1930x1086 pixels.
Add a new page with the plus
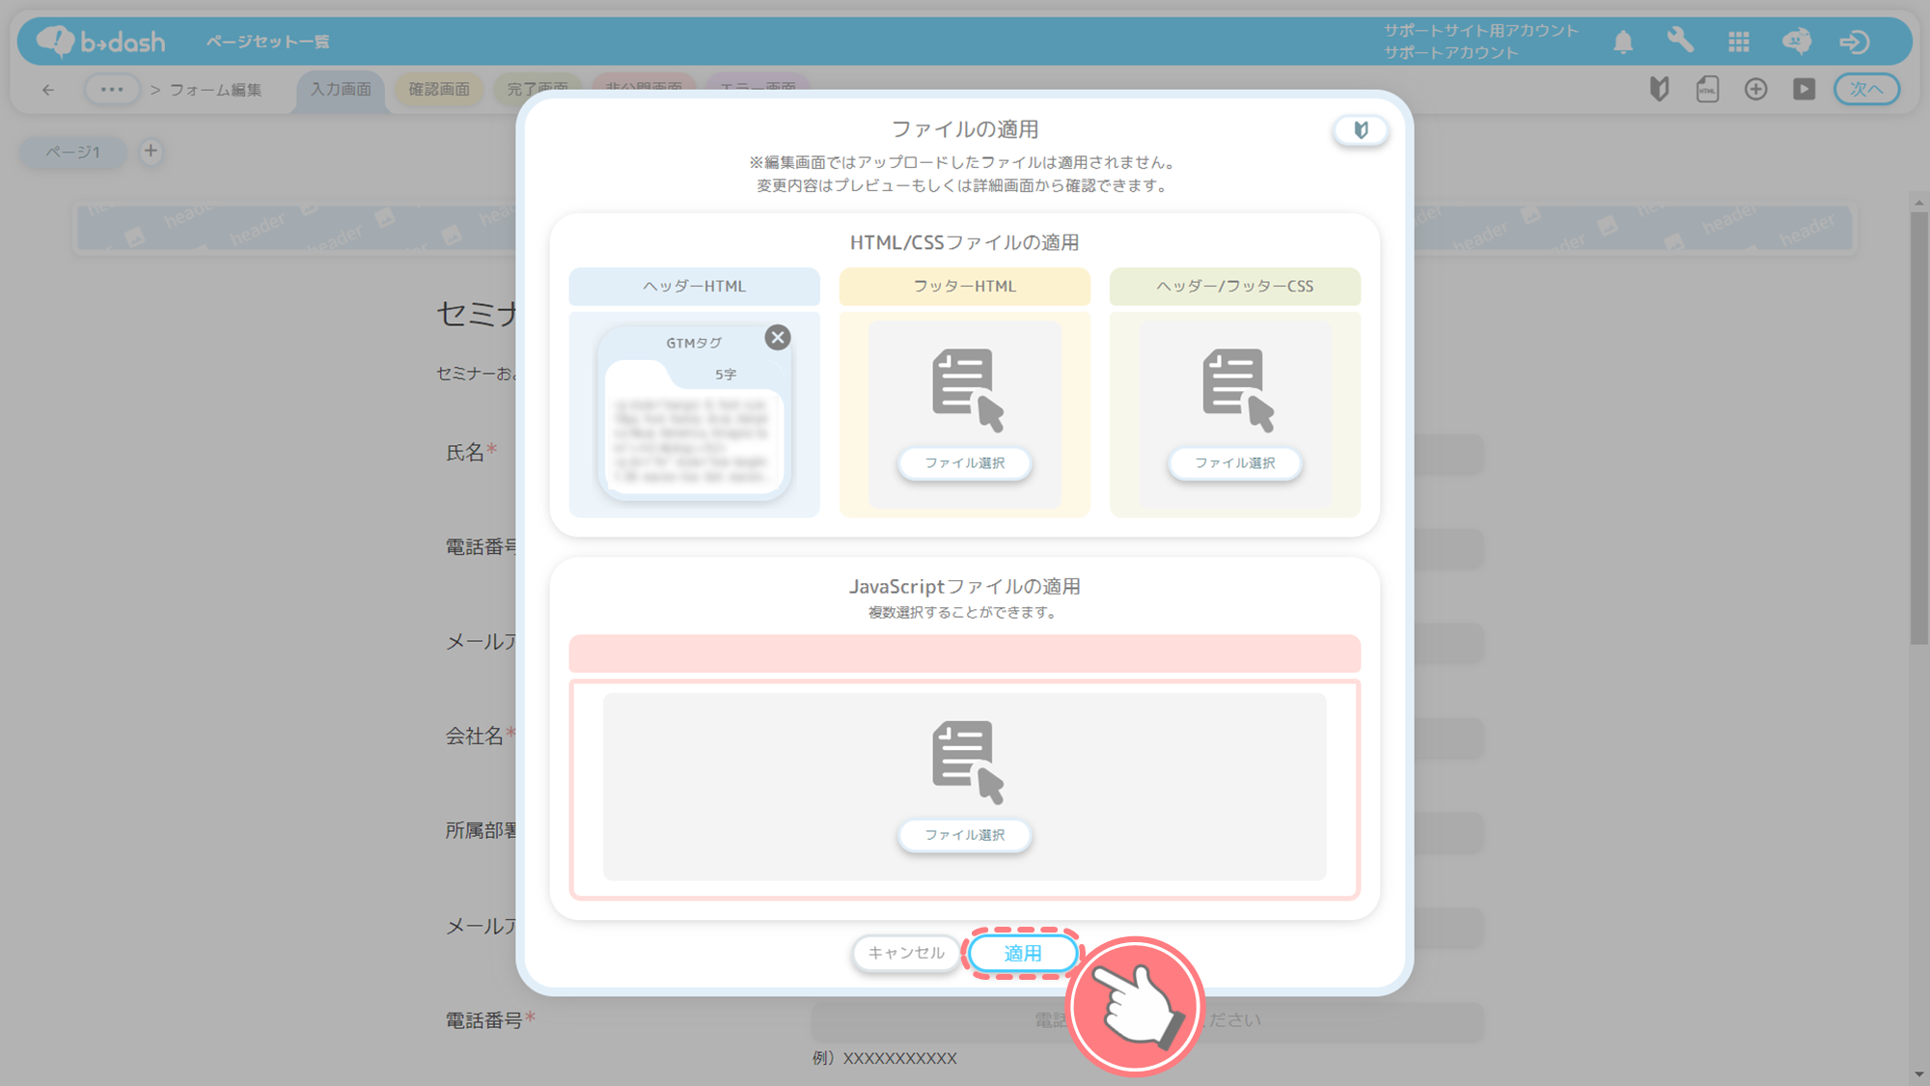tap(151, 151)
